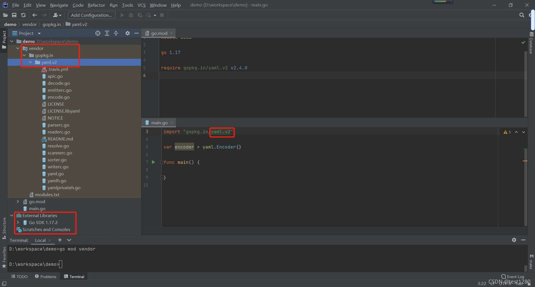Viewport: 535px width, 287px height.
Task: Click the cursor position 3:22 status indicator
Action: coord(482,283)
